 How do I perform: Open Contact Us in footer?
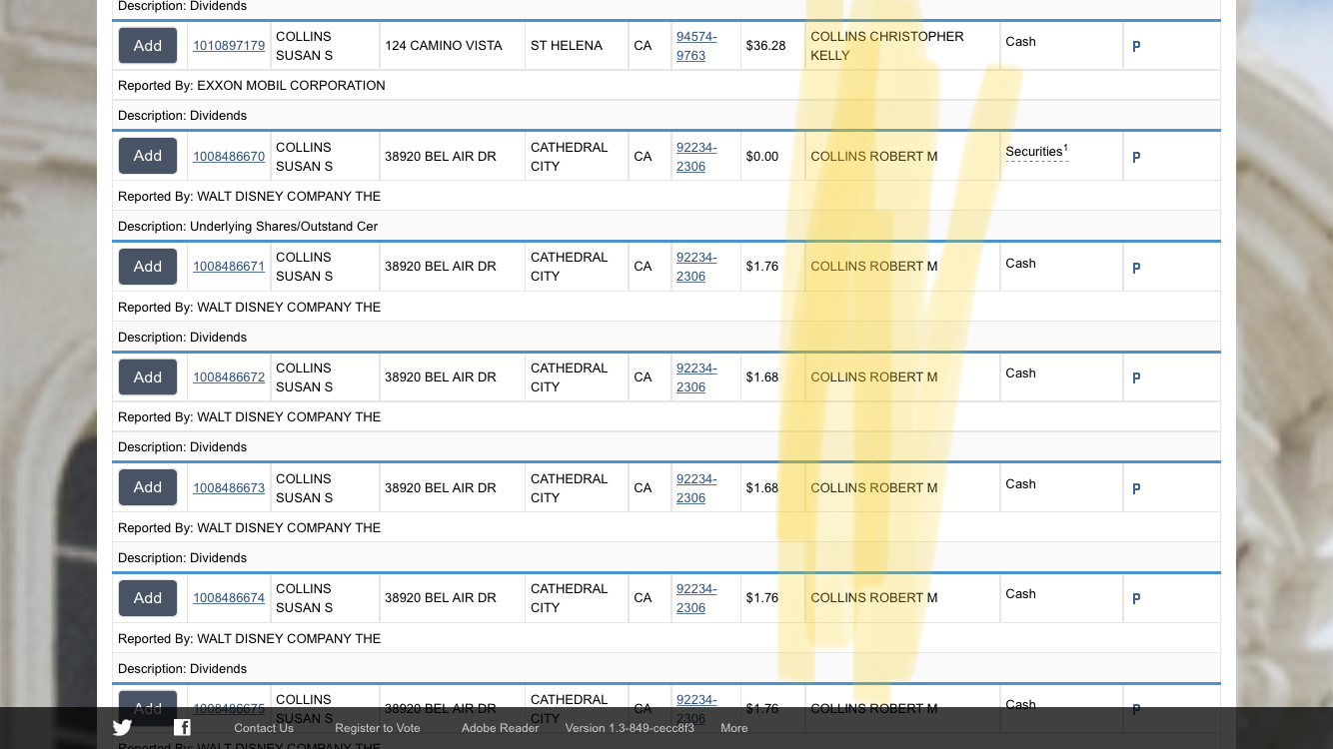click(x=264, y=728)
